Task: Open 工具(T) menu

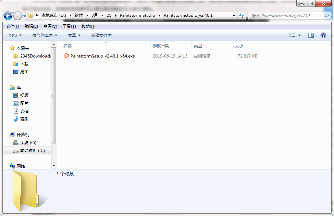Action: 69,26
